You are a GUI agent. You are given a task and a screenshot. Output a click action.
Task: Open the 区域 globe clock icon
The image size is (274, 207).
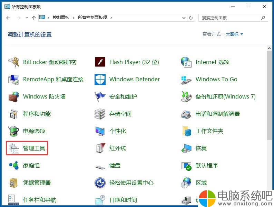coord(186,183)
